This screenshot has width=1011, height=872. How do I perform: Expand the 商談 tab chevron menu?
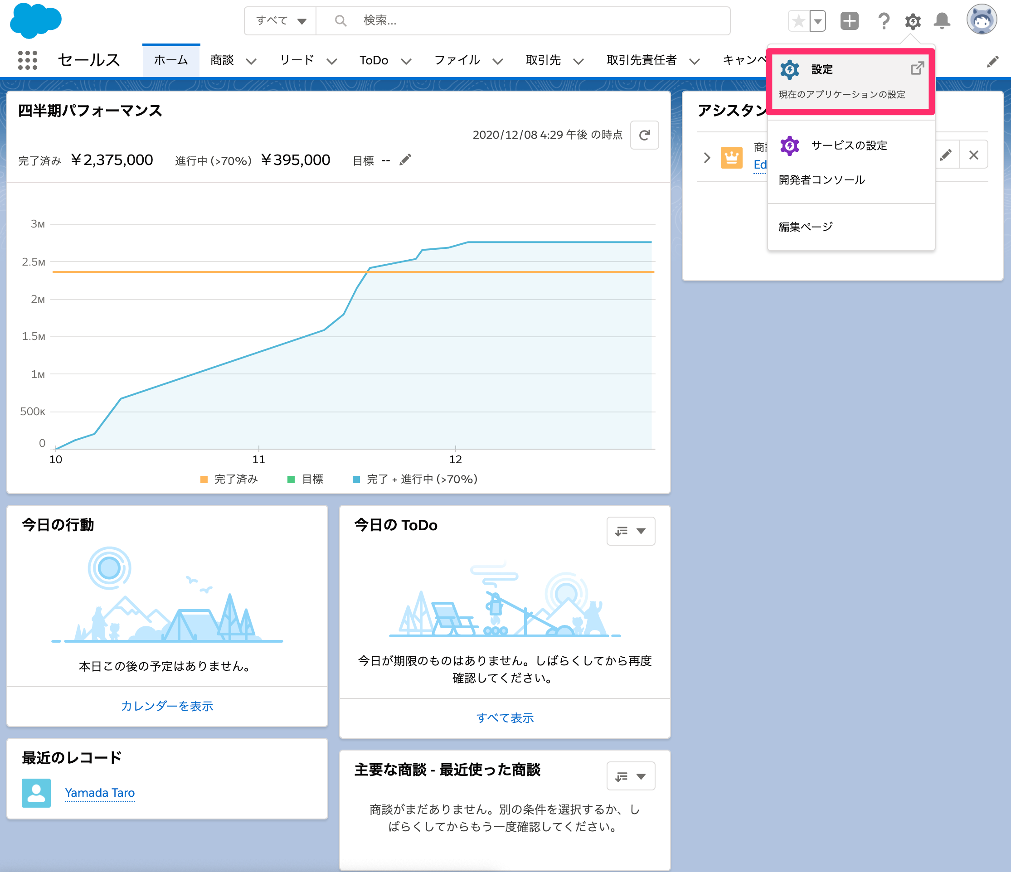(251, 62)
